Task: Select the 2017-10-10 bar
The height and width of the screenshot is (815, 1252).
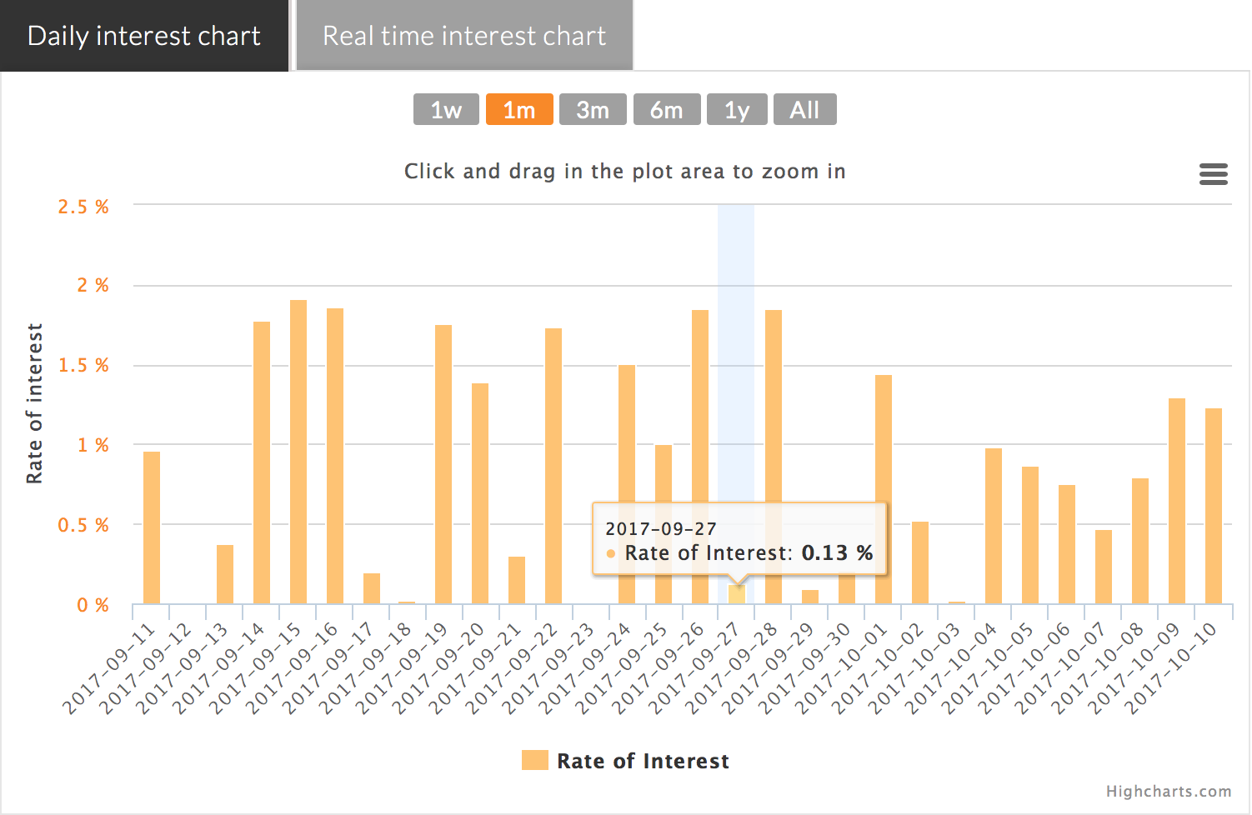Action: coord(1214,506)
